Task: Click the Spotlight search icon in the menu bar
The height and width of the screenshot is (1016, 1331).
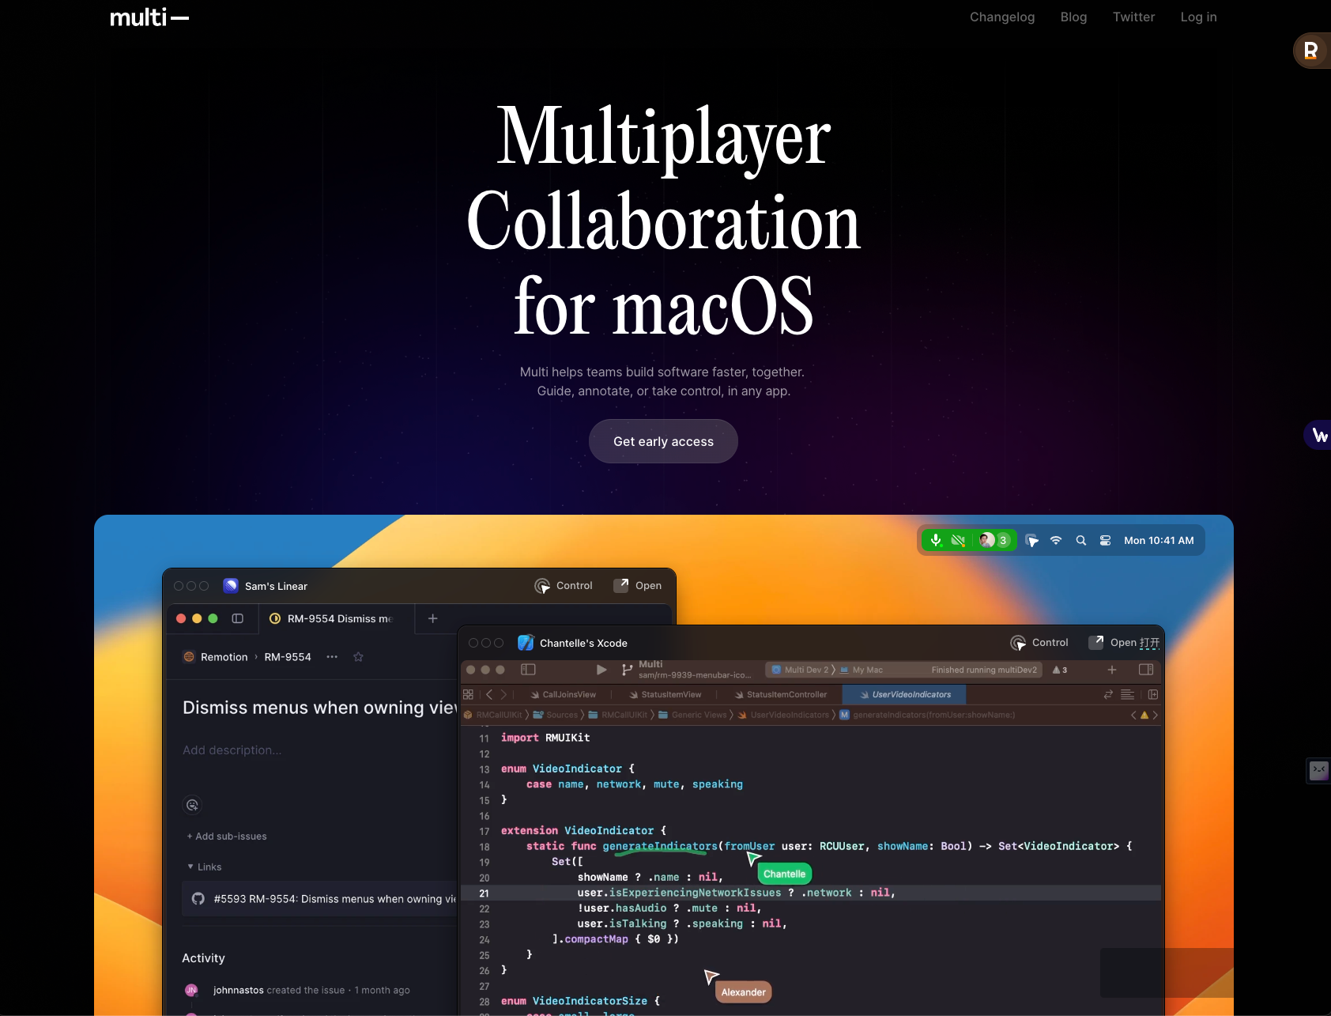Action: (x=1081, y=540)
